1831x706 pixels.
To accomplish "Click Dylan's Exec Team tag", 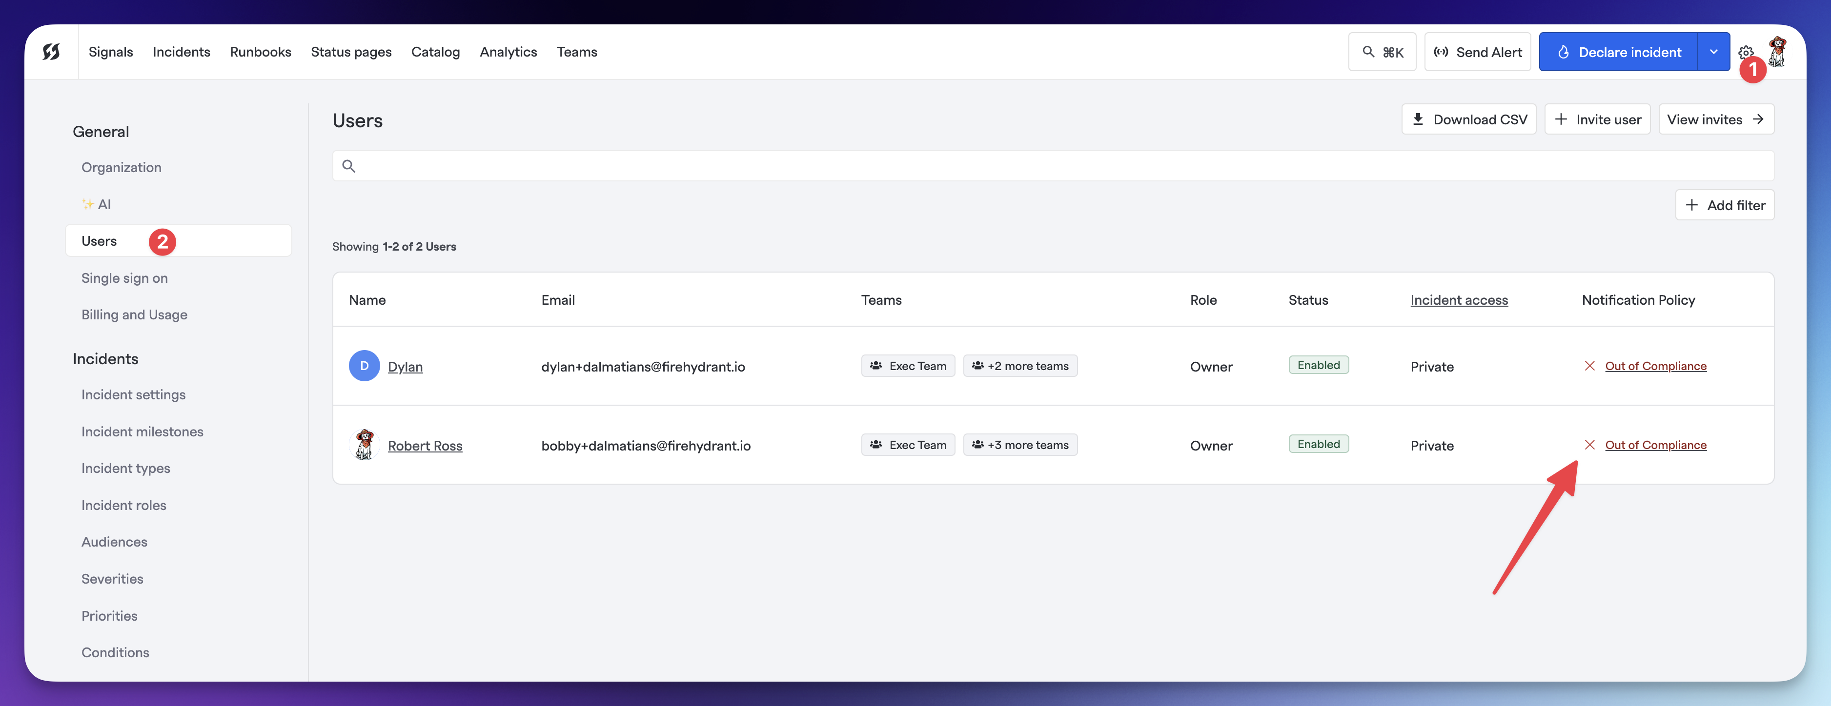I will 908,366.
